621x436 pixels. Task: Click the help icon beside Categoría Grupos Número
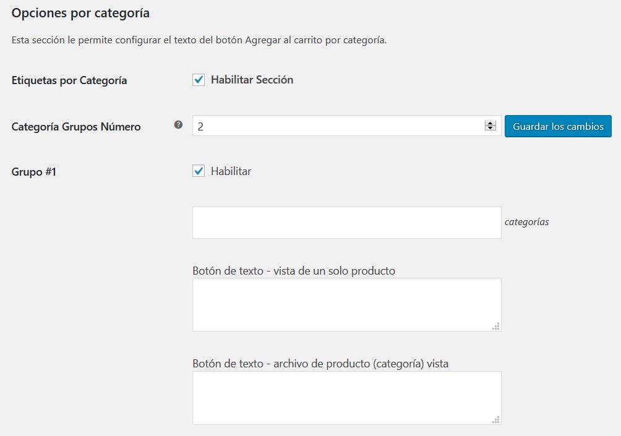pyautogui.click(x=178, y=125)
